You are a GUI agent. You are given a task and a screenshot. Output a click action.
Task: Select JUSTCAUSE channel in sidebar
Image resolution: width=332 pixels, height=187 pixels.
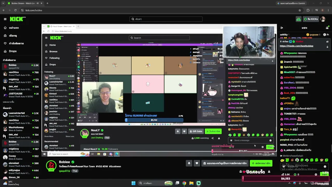21,95
